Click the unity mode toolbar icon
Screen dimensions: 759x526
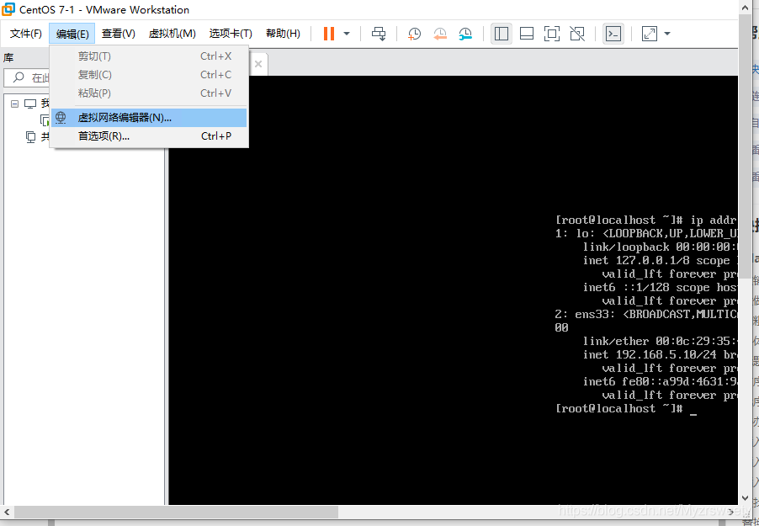(x=577, y=34)
